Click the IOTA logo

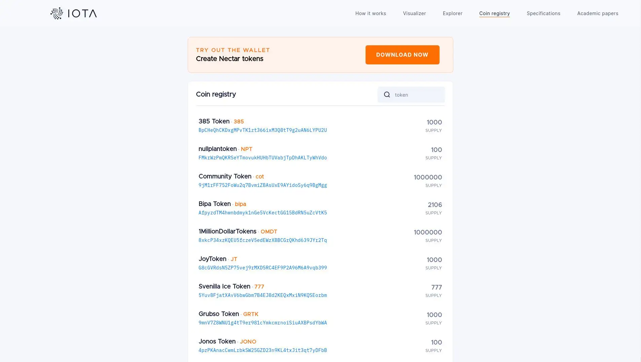click(74, 13)
